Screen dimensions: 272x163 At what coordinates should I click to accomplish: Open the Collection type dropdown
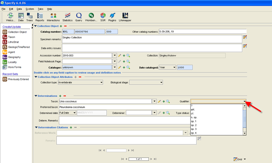(101, 82)
